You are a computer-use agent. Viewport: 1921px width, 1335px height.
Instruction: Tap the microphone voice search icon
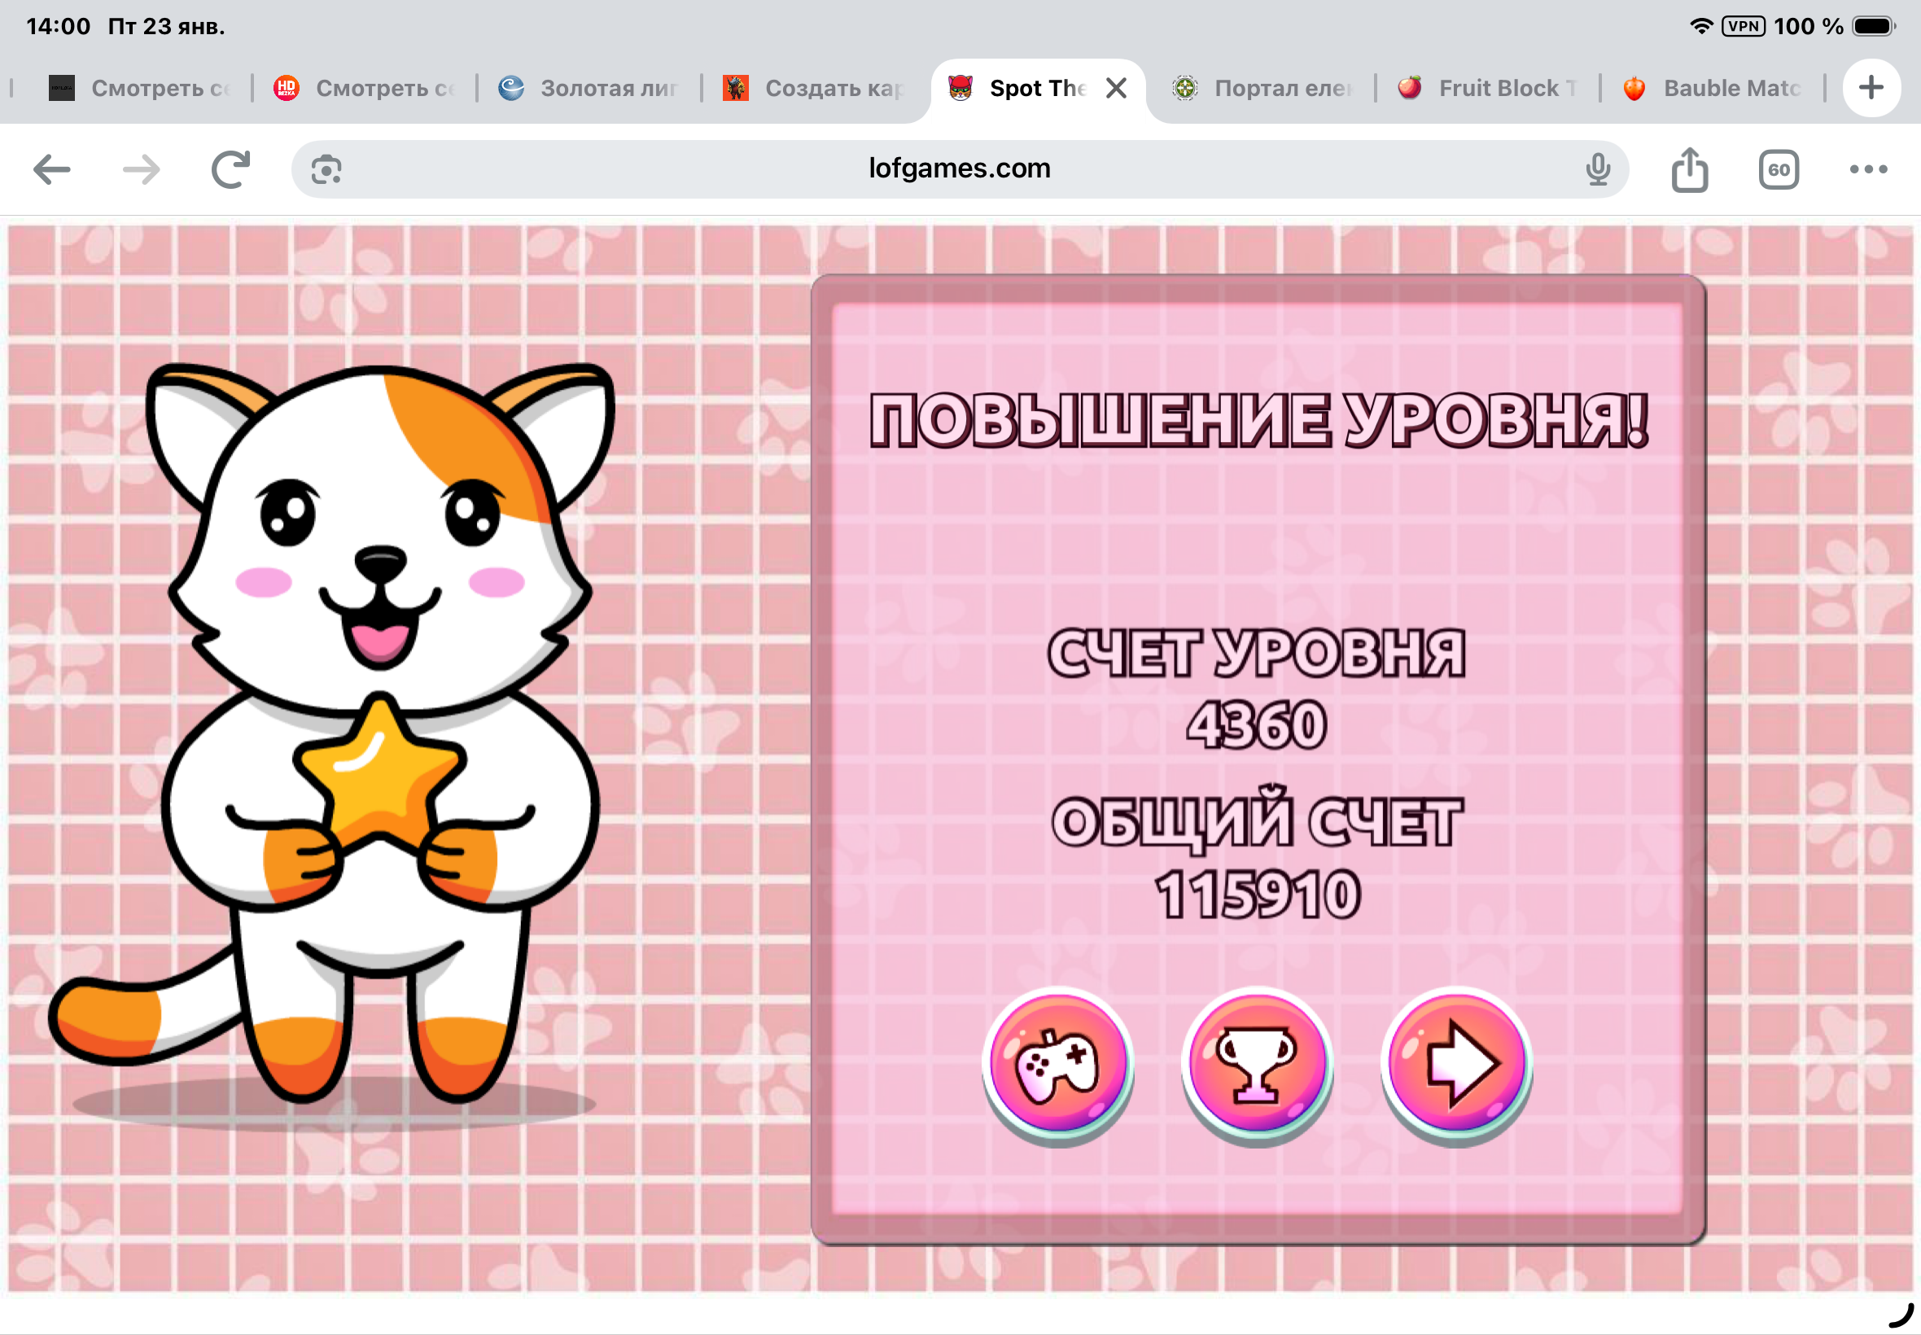click(x=1597, y=170)
